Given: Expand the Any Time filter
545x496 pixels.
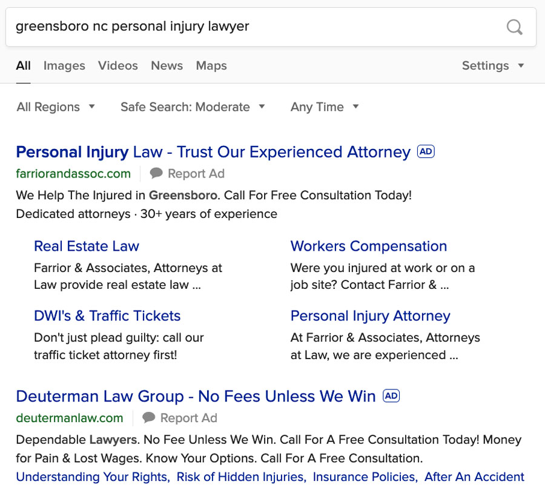Looking at the screenshot, I should coord(325,107).
